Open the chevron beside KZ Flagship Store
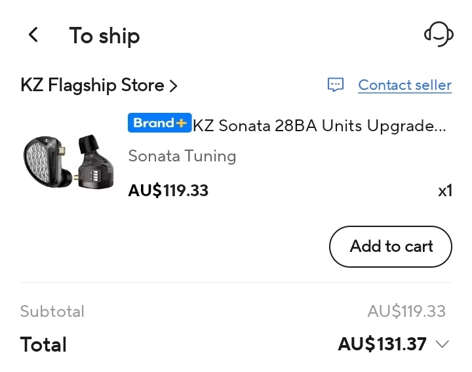Screen dimensions: 472x372 [174, 85]
